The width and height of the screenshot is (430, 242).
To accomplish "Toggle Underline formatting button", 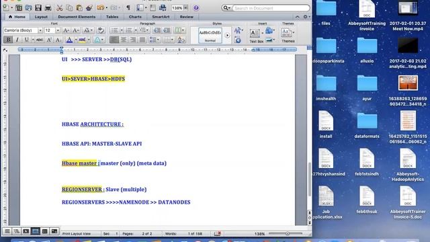I will (27, 40).
